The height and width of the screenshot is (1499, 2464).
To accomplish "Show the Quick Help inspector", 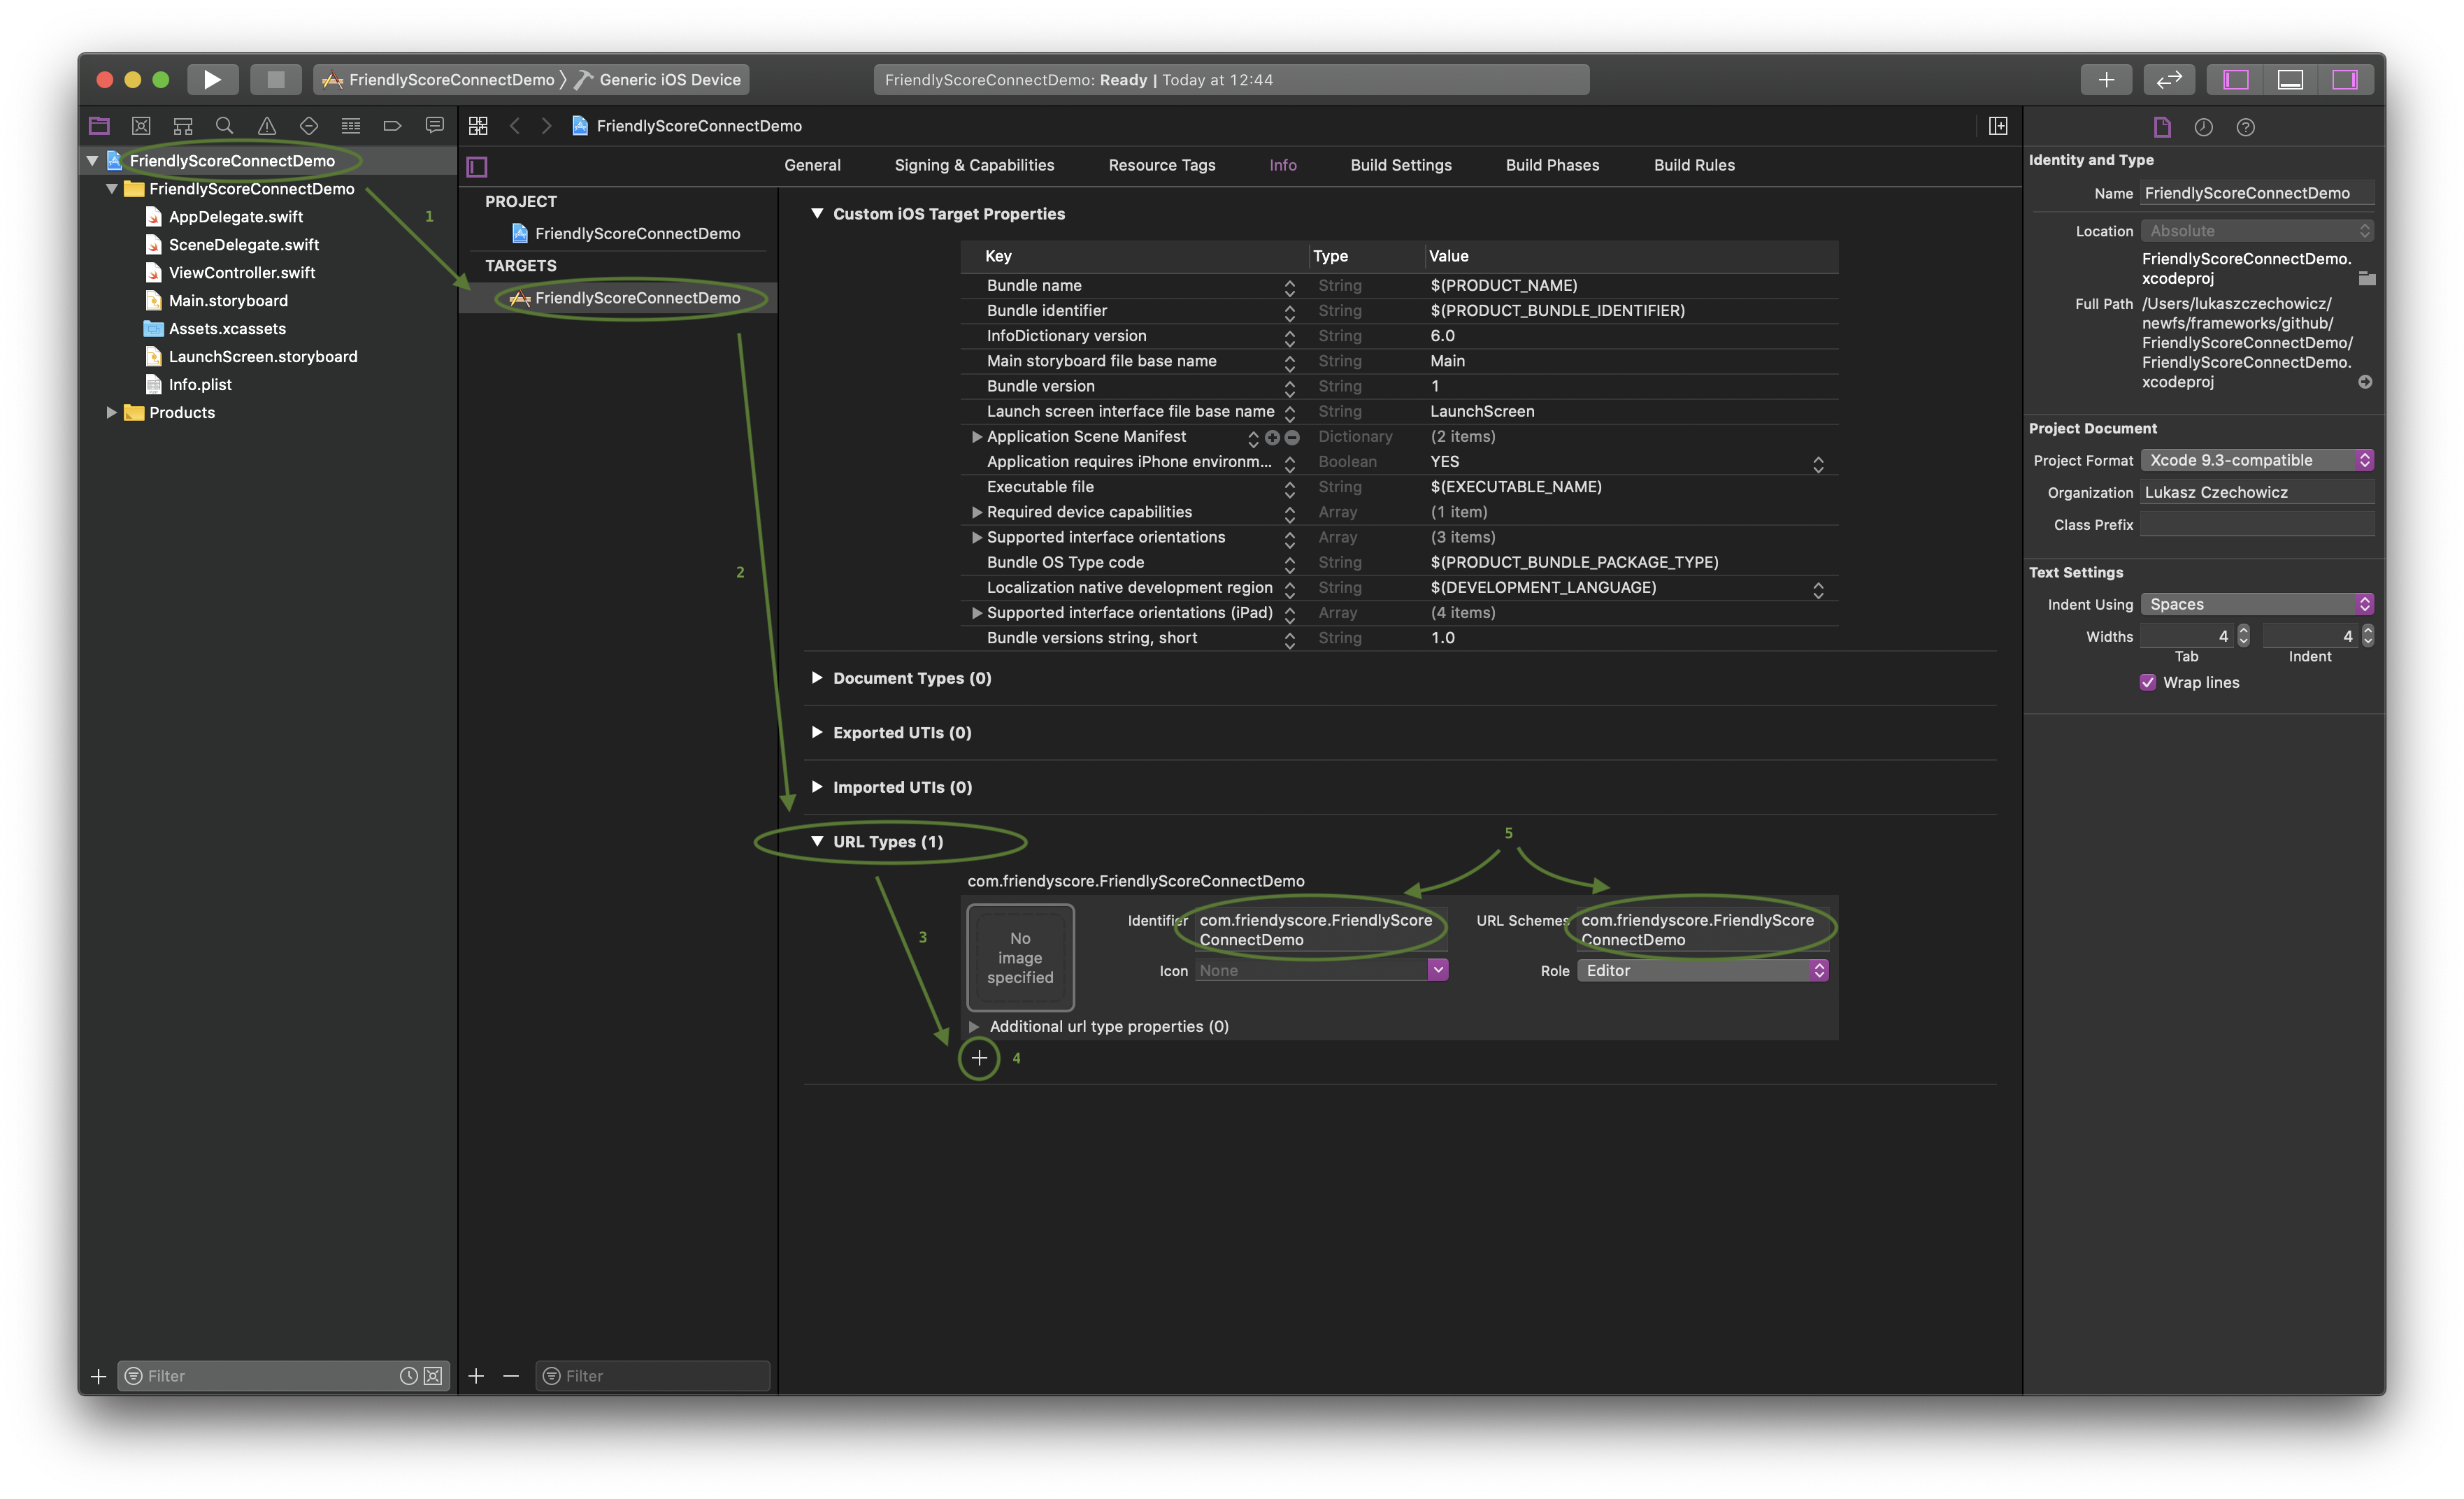I will pos(2245,127).
